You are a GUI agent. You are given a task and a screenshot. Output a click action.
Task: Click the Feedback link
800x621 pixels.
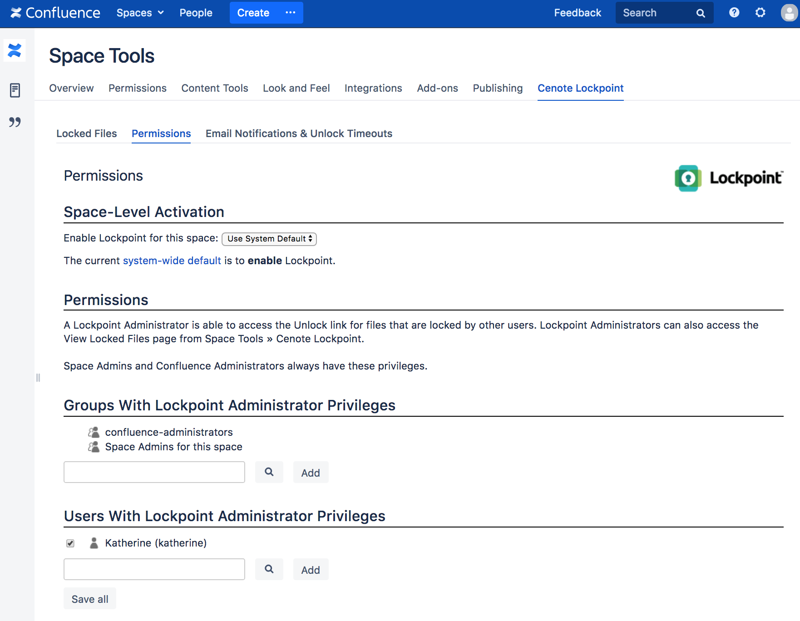578,13
